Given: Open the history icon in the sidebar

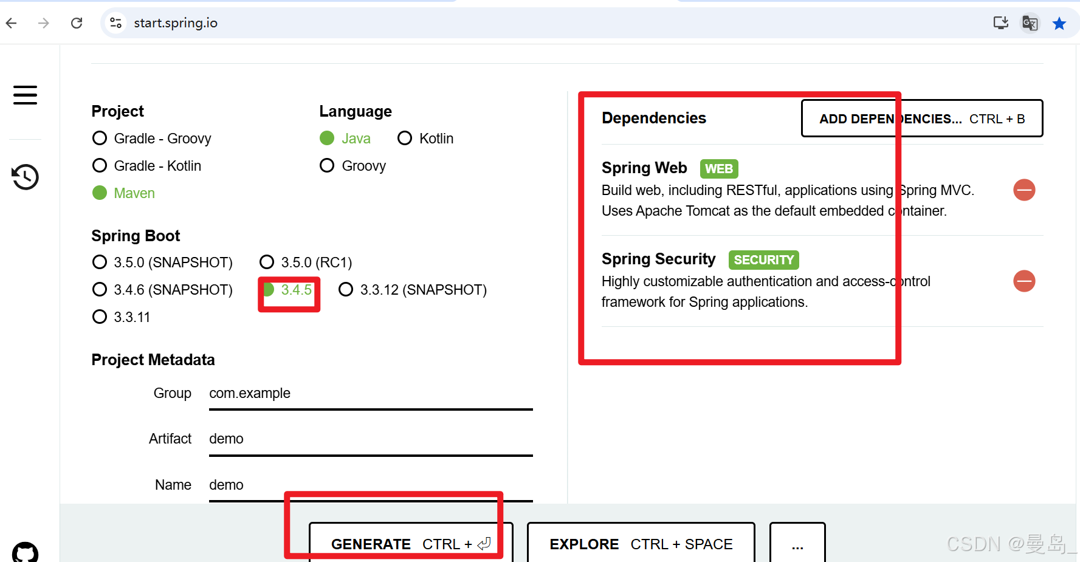Looking at the screenshot, I should [25, 177].
